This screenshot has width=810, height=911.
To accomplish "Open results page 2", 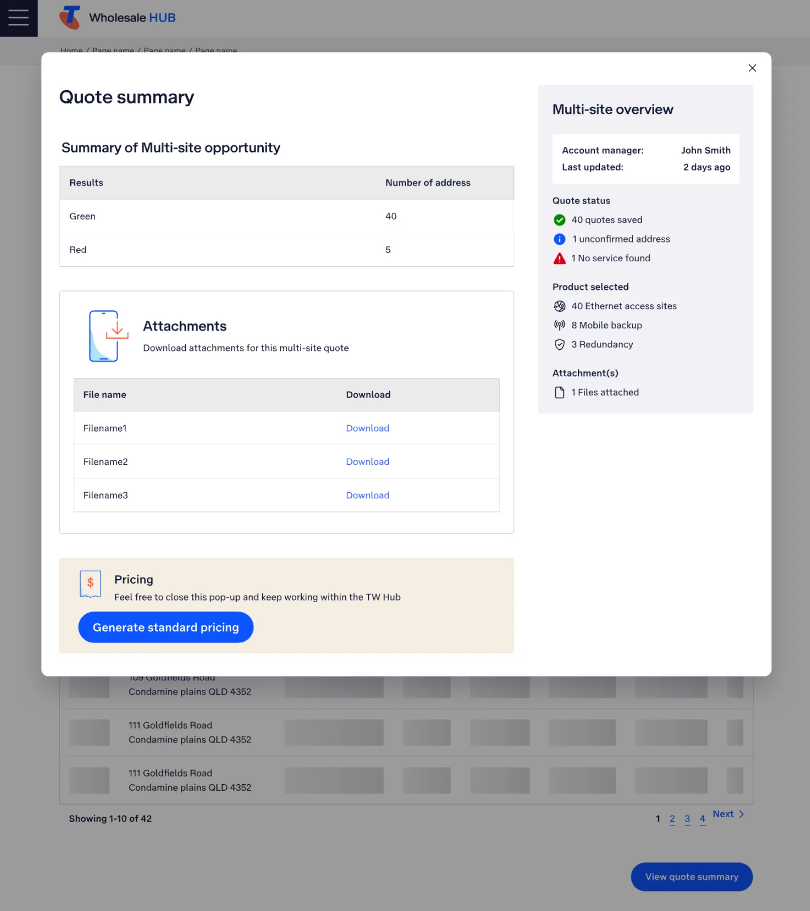I will coord(672,819).
